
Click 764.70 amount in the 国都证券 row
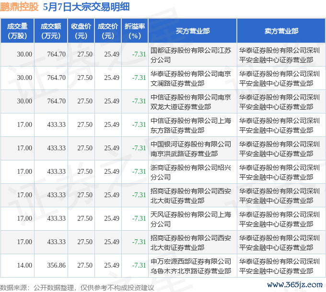(x=56, y=54)
